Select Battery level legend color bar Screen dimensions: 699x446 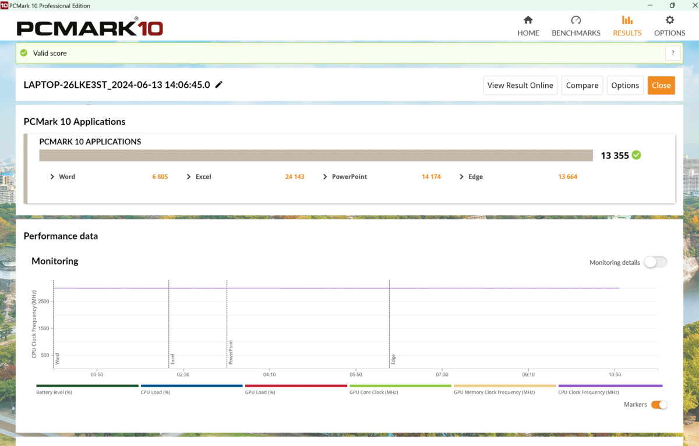pos(87,385)
